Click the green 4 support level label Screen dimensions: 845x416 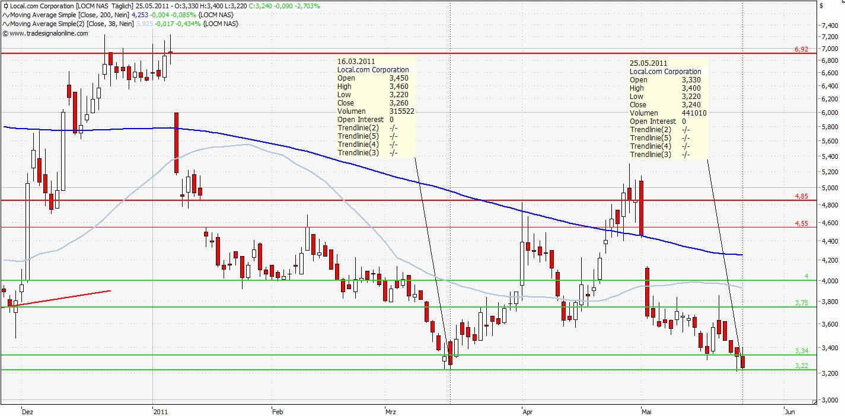(x=806, y=276)
